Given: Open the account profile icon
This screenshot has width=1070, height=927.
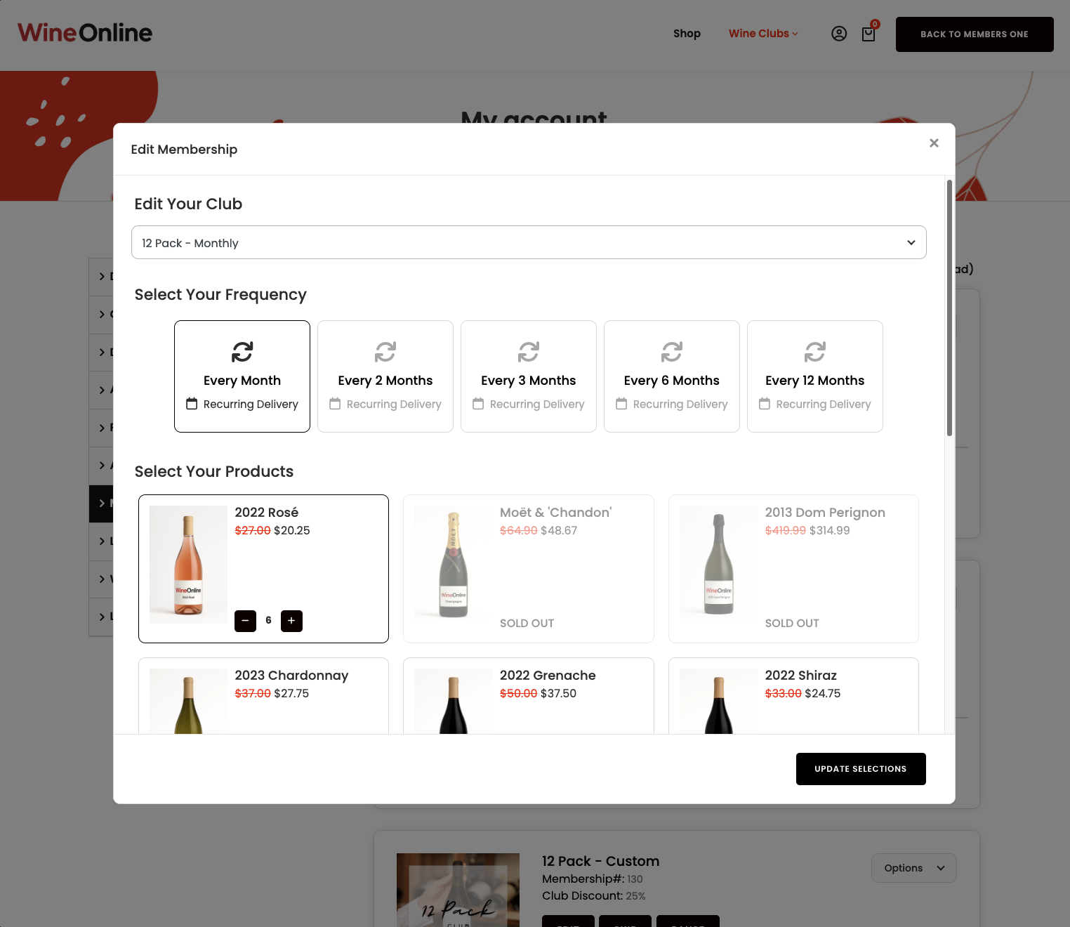Looking at the screenshot, I should point(839,33).
